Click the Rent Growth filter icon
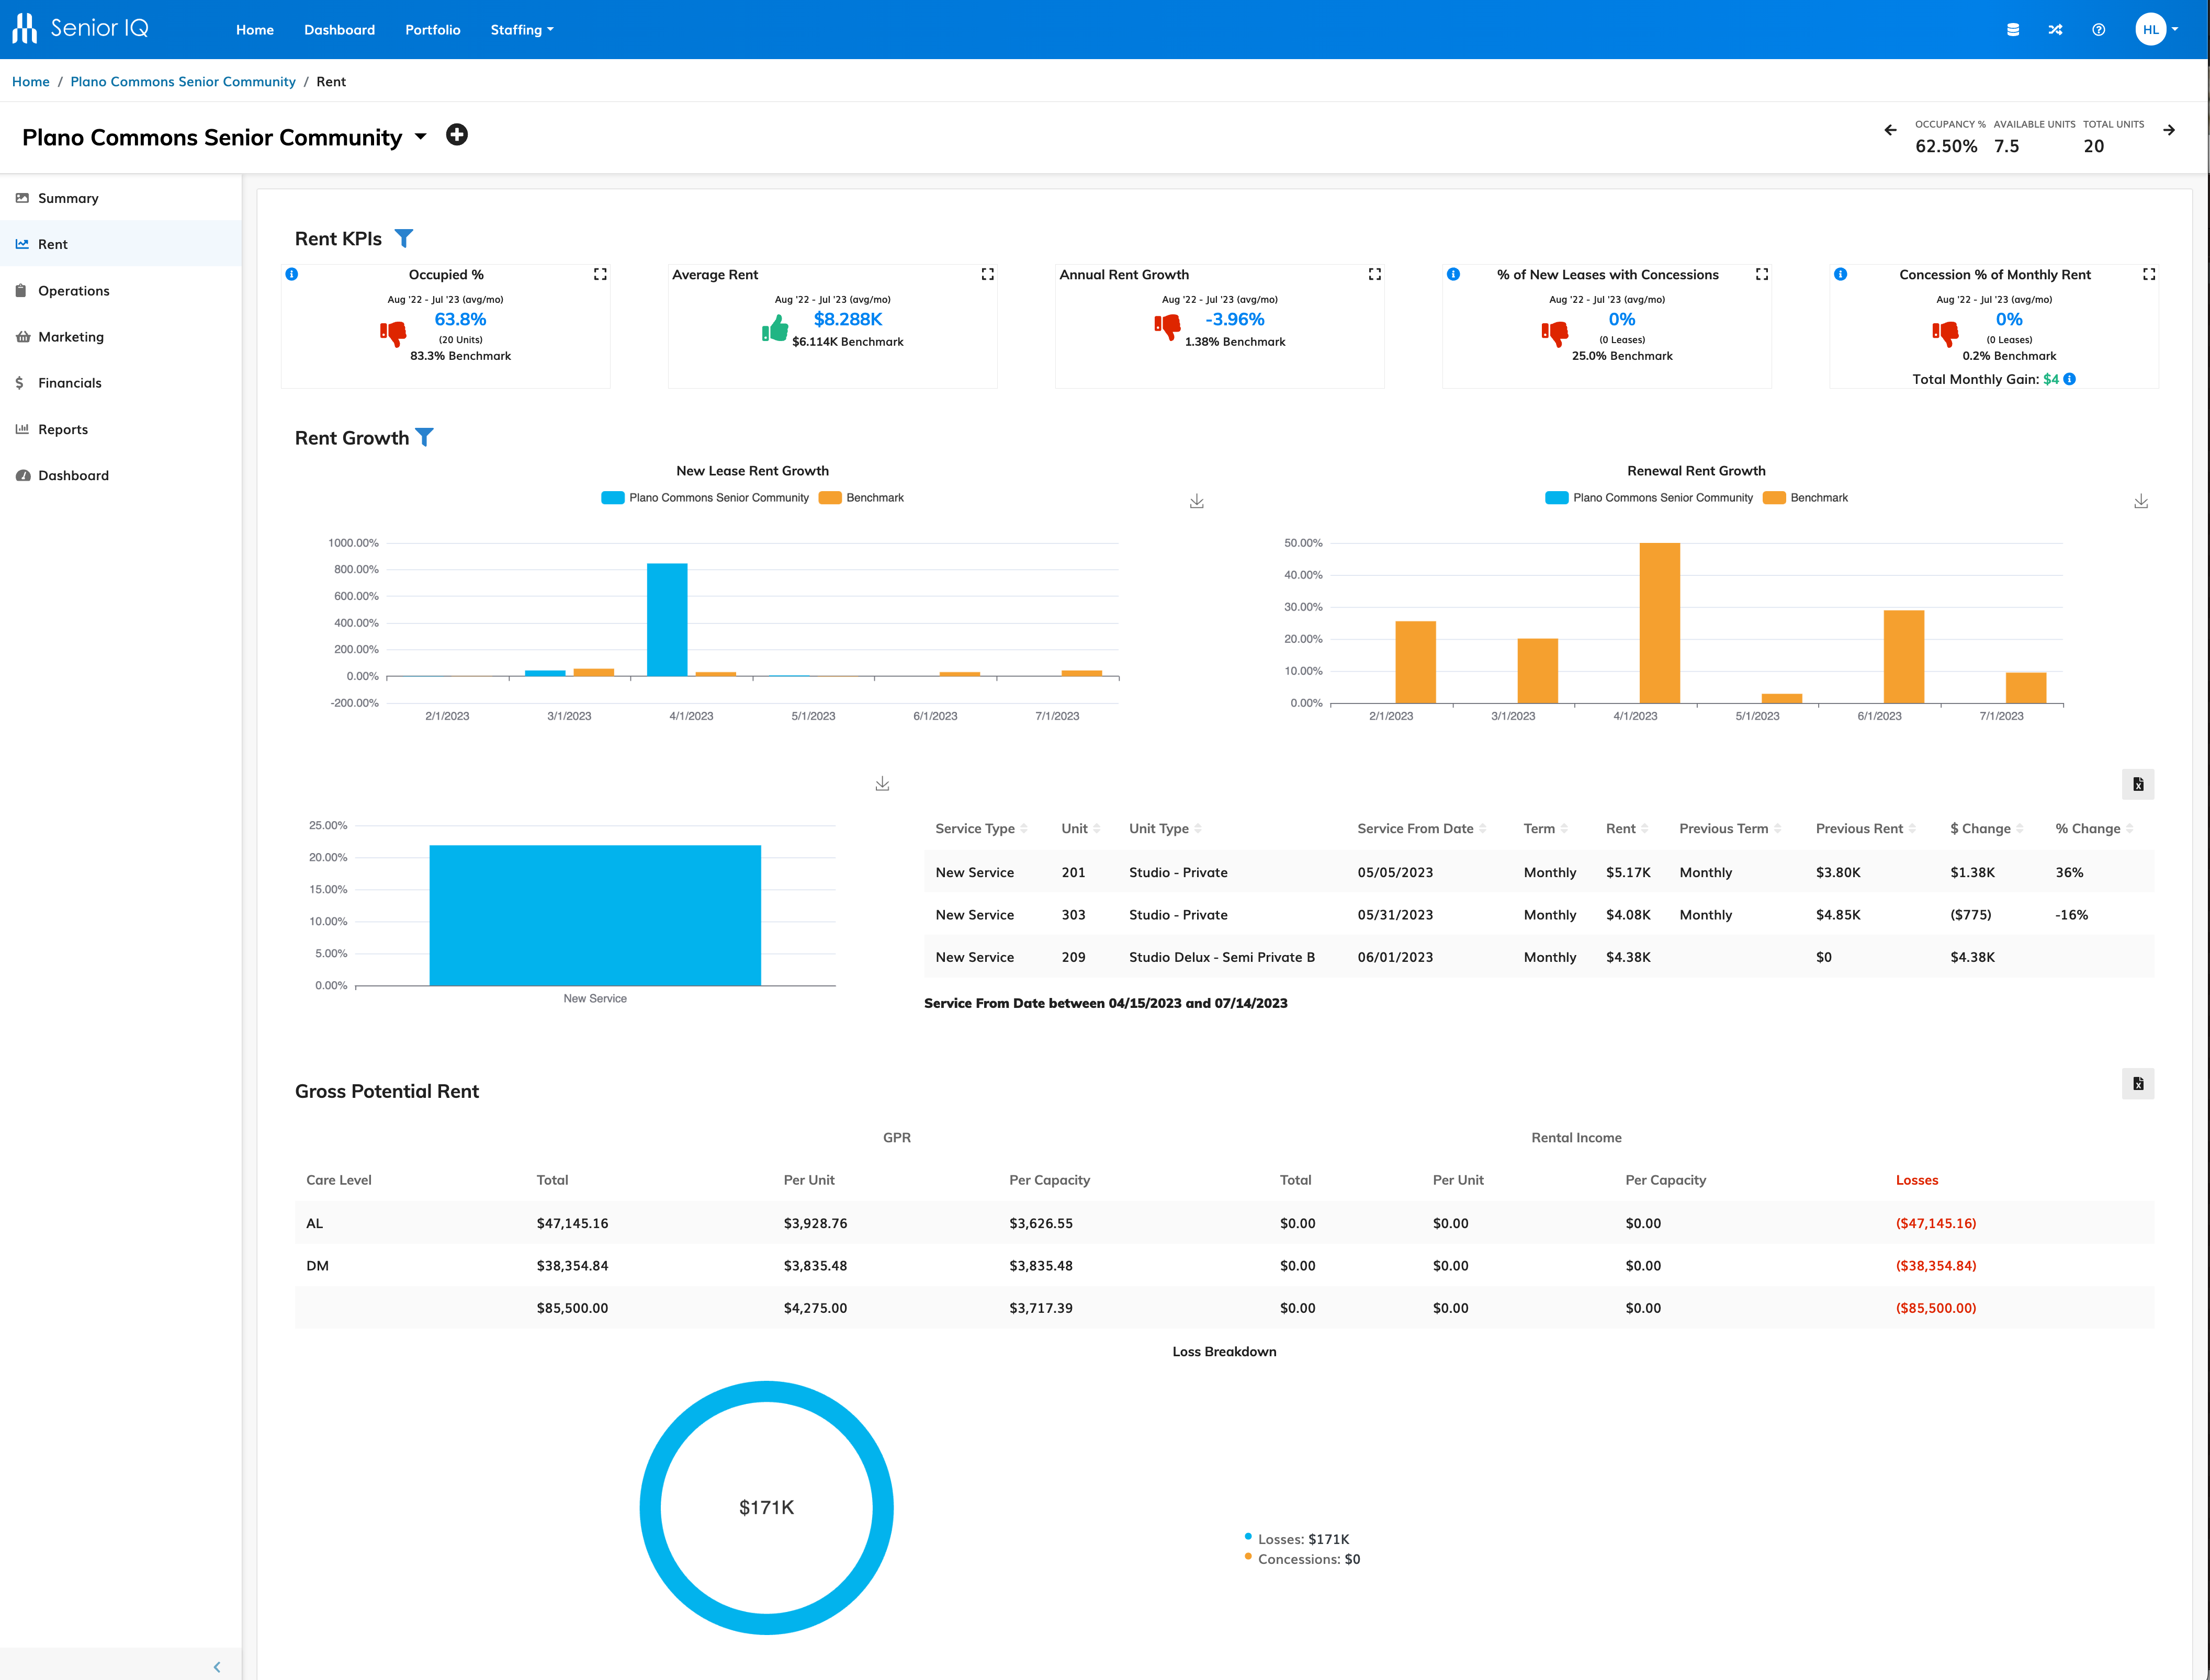Viewport: 2210px width, 1680px height. point(425,437)
